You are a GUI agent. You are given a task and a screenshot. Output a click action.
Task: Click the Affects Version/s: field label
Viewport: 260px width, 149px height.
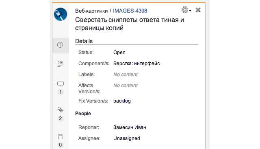click(89, 88)
